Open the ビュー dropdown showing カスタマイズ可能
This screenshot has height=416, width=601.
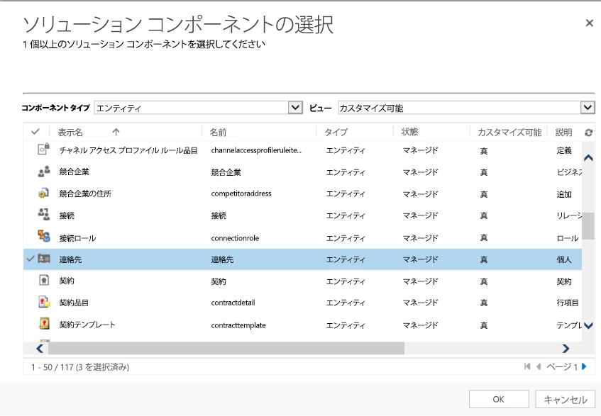(590, 107)
